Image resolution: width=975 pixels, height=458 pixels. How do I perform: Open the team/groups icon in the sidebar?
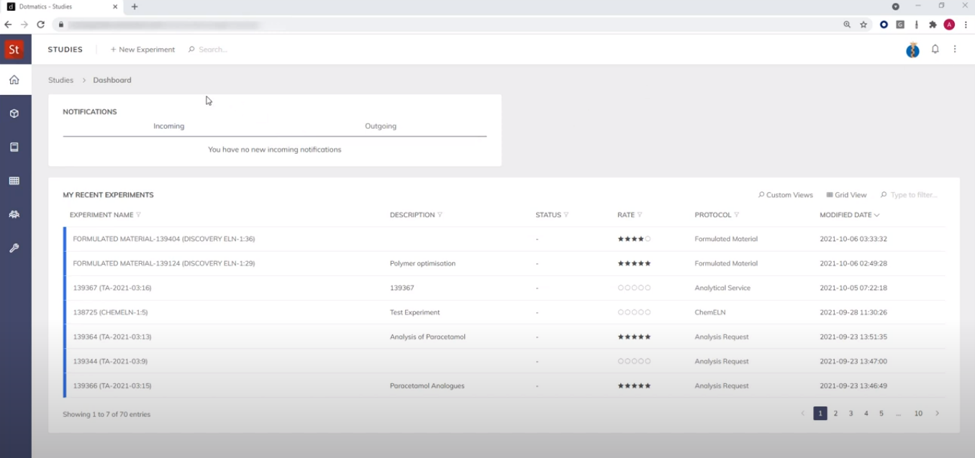15,214
